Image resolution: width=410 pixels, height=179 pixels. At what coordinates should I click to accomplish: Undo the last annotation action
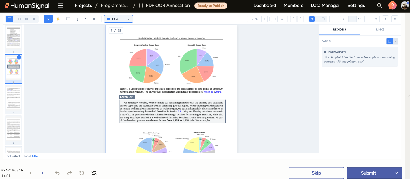click(58, 173)
